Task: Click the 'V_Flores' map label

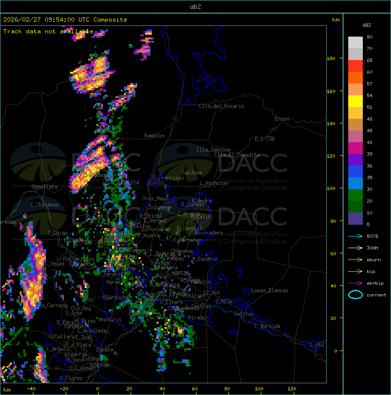Action: (71, 378)
